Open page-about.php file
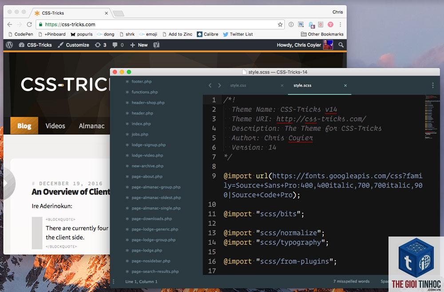This screenshot has height=292, width=444. (147, 177)
